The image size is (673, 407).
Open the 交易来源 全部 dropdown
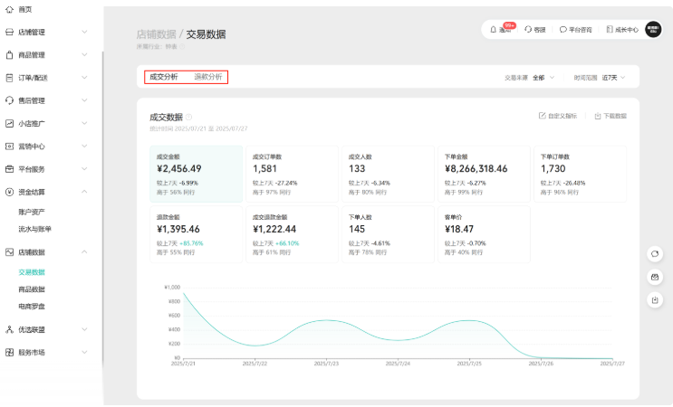pos(543,78)
